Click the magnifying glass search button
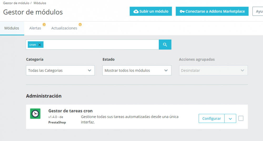The width and height of the screenshot is (263, 141). 165,45
